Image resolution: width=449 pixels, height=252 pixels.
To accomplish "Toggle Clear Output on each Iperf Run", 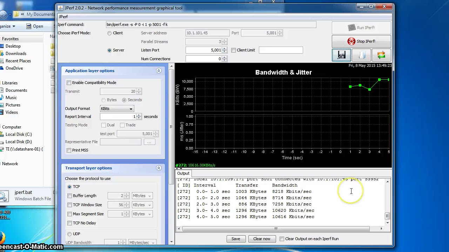I will [x=282, y=239].
